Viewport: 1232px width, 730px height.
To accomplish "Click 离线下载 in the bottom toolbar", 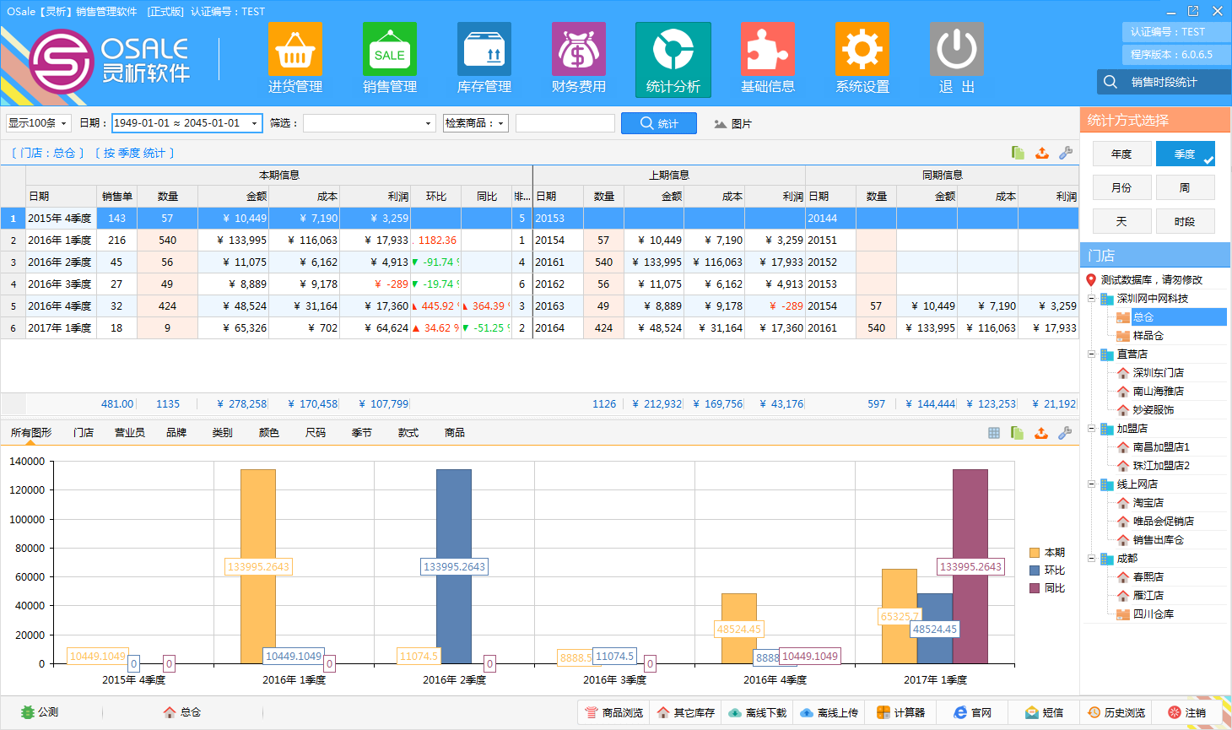I will 757,713.
